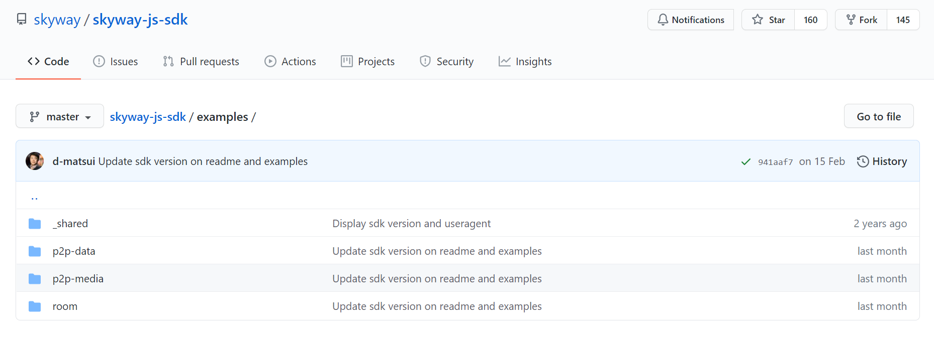
Task: Click the room folder icon
Action: tap(35, 306)
